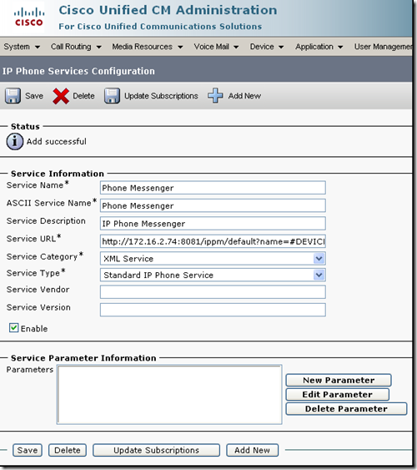The height and width of the screenshot is (470, 417).
Task: Click the Parameters list box
Action: point(169,395)
